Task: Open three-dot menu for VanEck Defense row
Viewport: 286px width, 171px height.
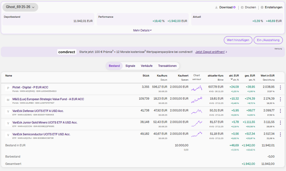Action: [x=280, y=111]
